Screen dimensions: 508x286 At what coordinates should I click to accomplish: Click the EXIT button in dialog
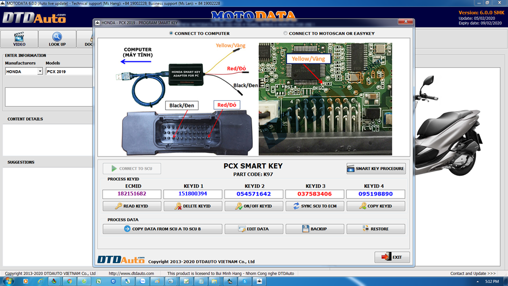pos(392,257)
